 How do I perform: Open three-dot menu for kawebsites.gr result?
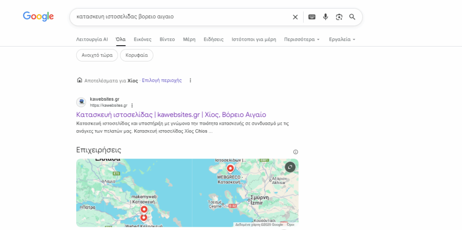(132, 105)
